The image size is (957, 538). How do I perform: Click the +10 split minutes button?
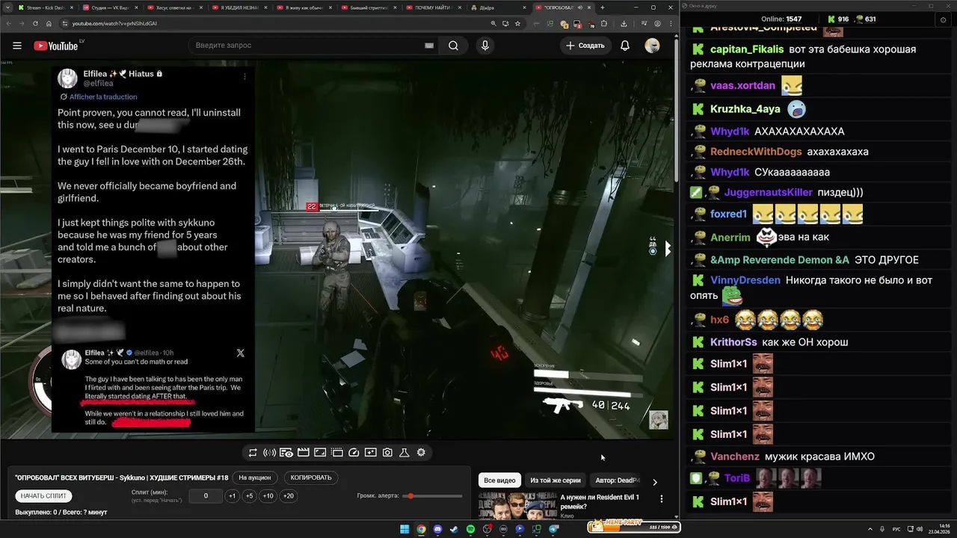268,496
